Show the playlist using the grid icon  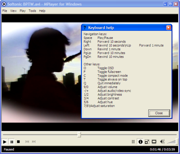(133, 142)
